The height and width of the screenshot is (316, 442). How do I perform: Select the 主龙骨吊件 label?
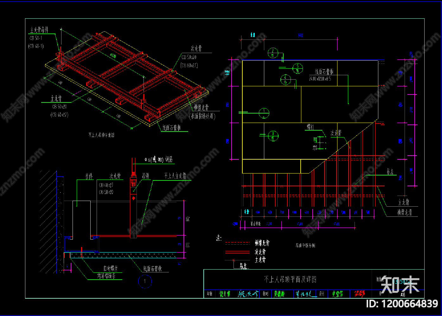pyautogui.click(x=39, y=30)
